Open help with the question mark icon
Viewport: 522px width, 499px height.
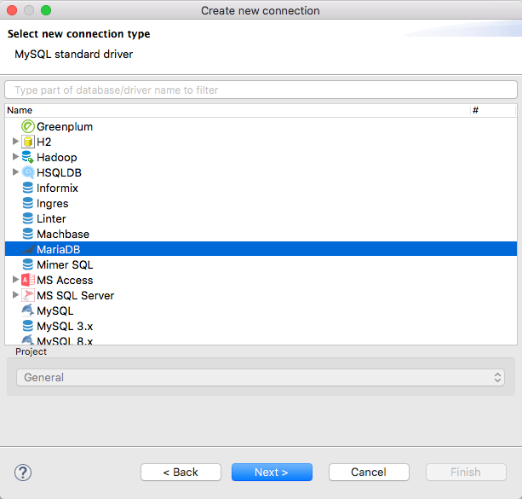tap(23, 473)
